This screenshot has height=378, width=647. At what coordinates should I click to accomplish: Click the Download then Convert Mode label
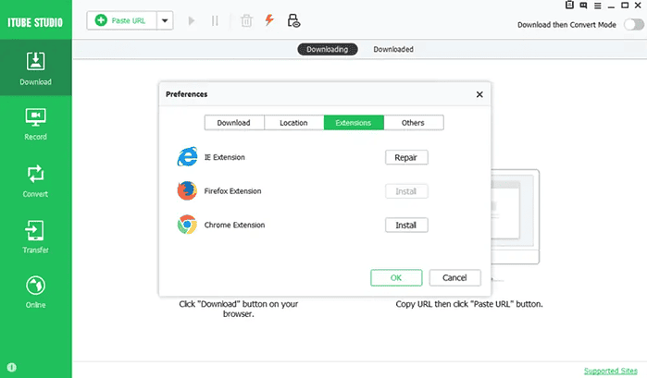tap(566, 25)
